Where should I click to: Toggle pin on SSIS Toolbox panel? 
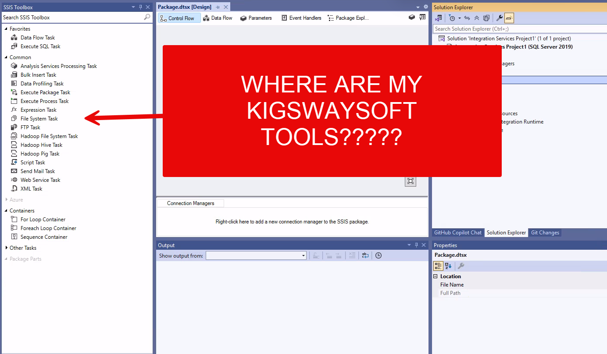point(141,7)
